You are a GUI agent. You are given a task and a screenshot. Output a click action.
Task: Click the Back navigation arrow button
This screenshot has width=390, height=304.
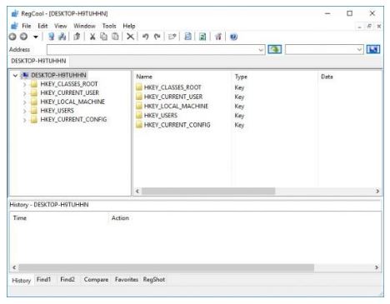pos(12,37)
